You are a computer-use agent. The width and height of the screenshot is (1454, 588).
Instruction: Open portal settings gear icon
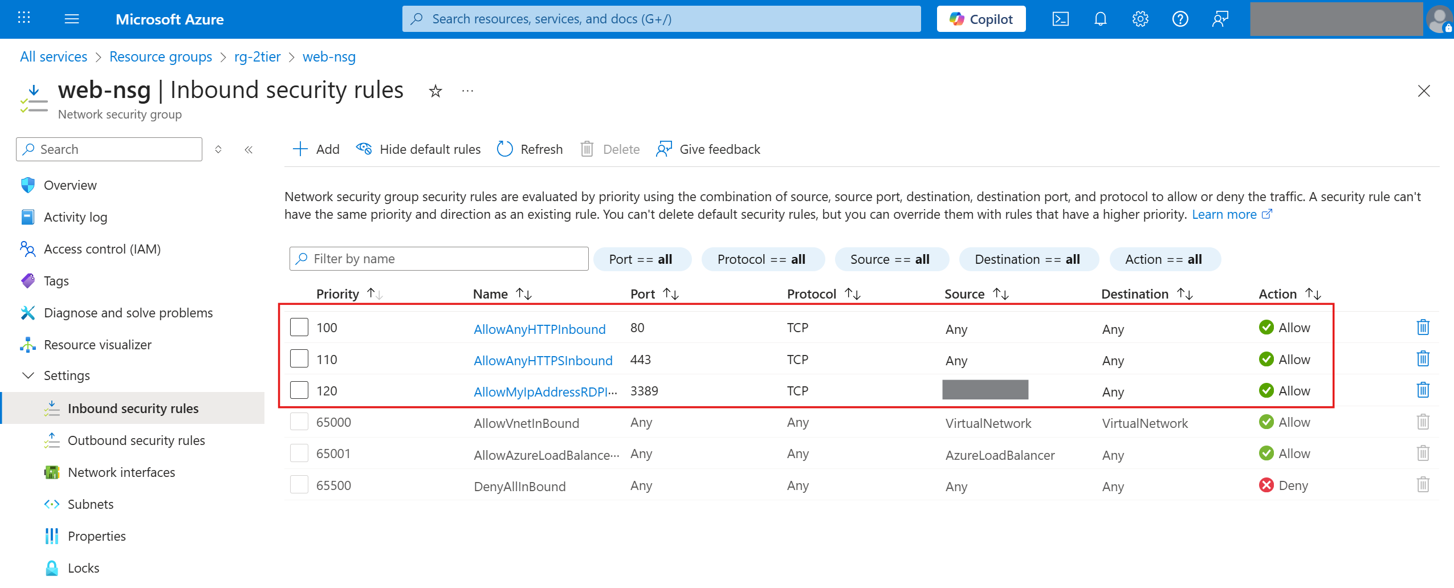(1140, 19)
